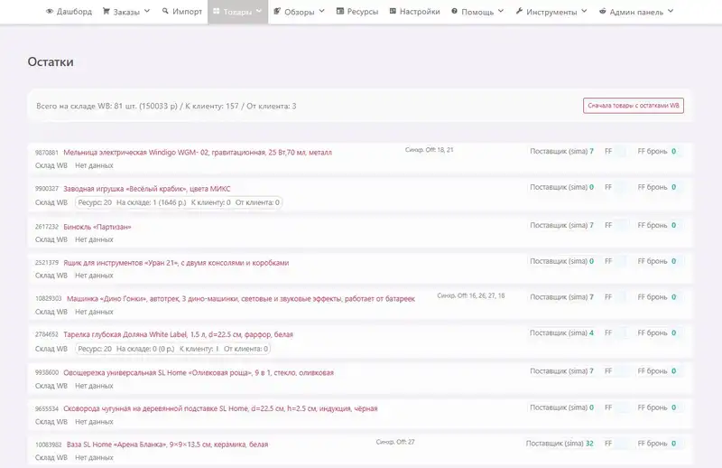Click Нет данных in Бинокль «Партизан» row
Screen dimensions: 722x468
click(94, 239)
